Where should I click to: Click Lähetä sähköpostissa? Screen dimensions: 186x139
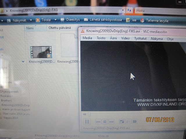pyautogui.click(x=103, y=20)
